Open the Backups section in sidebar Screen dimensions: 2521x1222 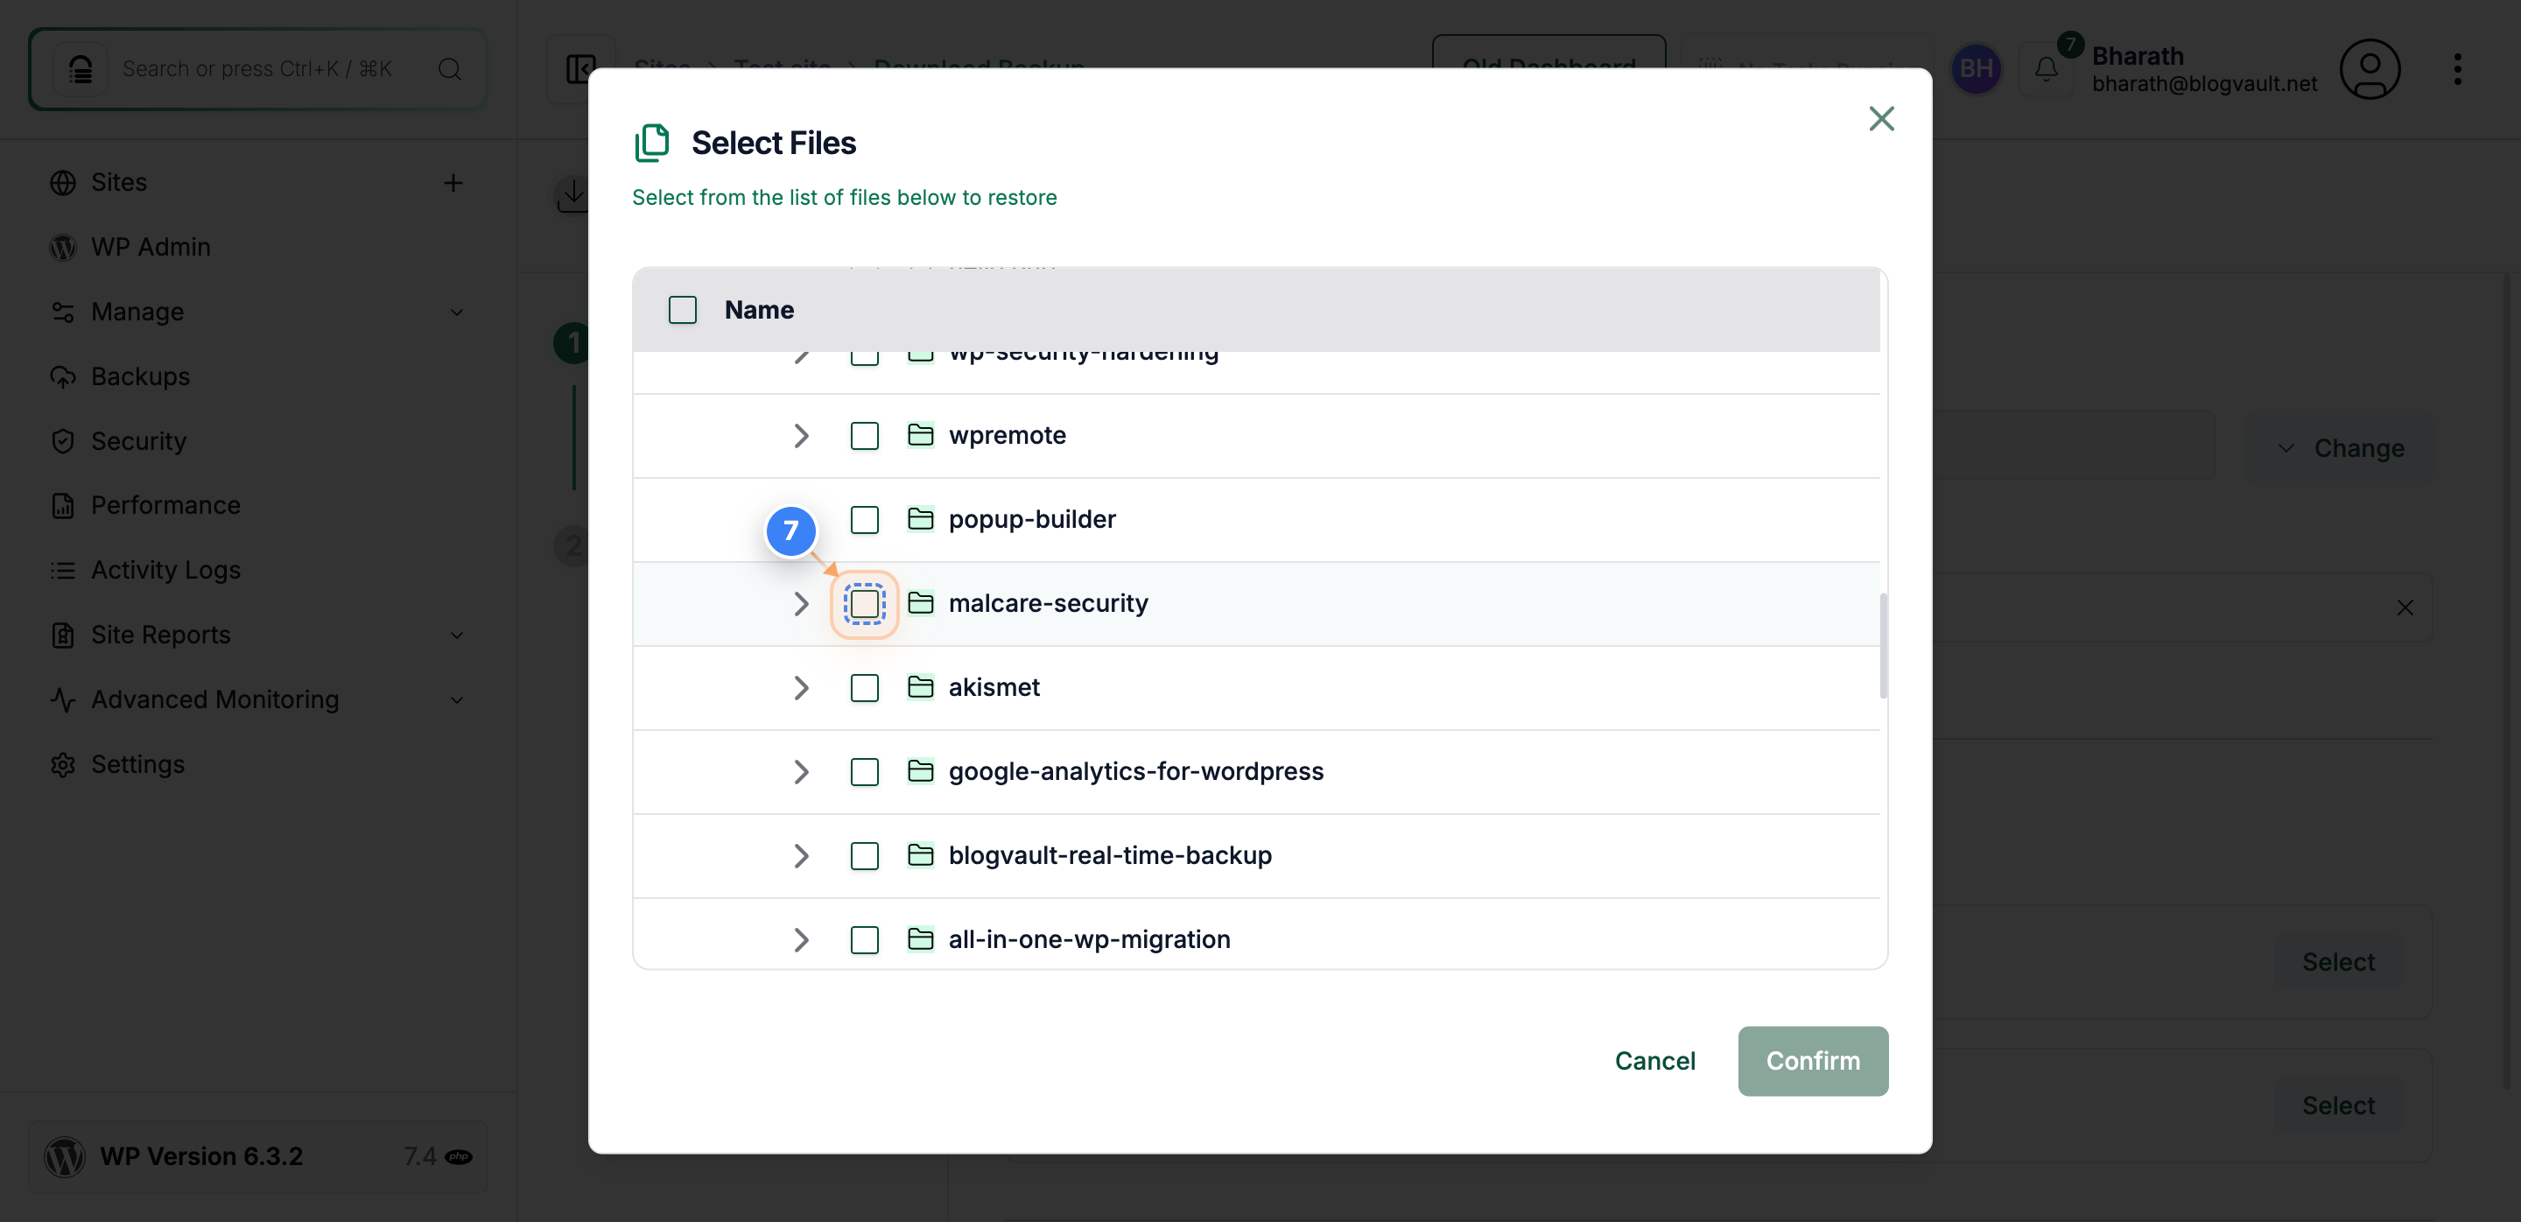click(140, 376)
